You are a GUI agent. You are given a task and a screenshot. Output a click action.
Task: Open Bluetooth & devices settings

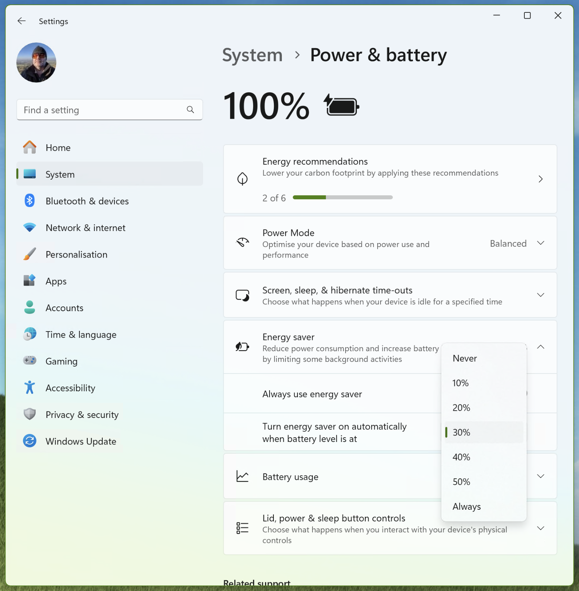tap(110, 201)
